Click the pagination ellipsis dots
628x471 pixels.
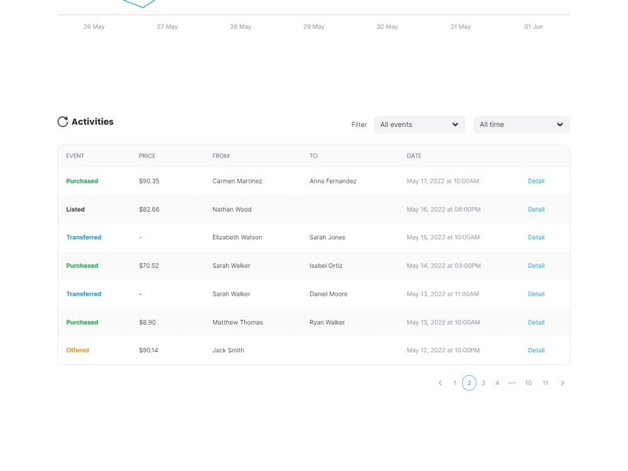pos(512,382)
